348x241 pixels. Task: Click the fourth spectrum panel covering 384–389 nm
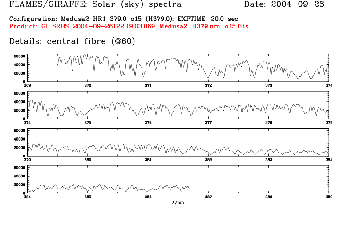pyautogui.click(x=178, y=179)
